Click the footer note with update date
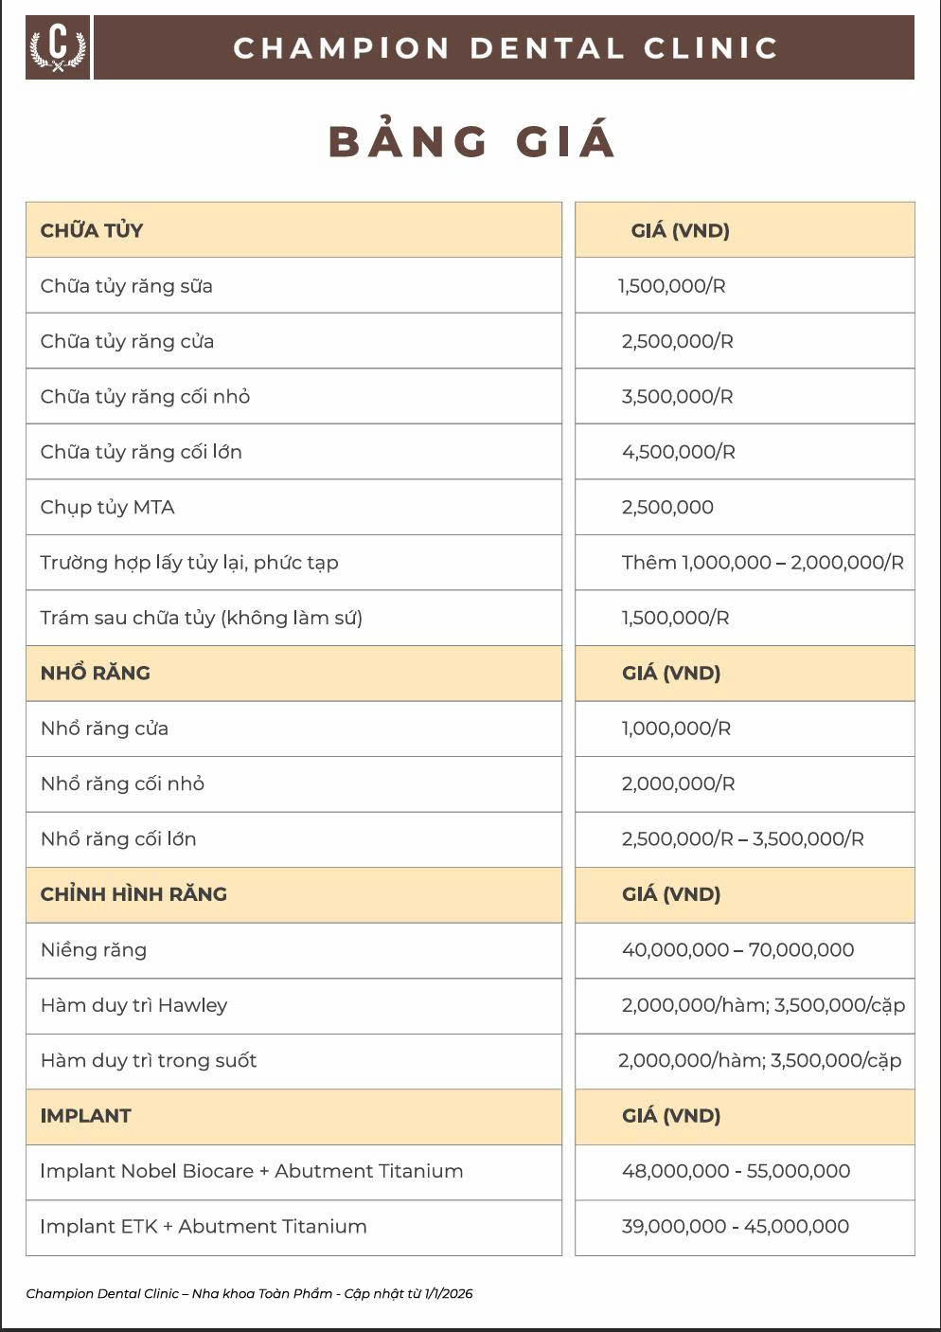Viewport: 941px width, 1332px height. [x=249, y=1293]
